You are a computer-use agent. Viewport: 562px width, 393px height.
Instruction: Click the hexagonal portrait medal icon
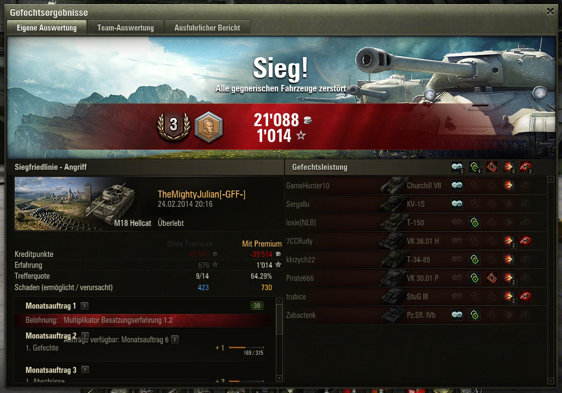coord(208,127)
